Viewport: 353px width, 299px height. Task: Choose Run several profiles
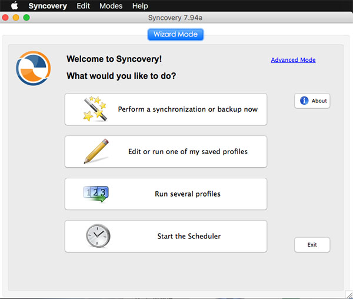(x=166, y=194)
